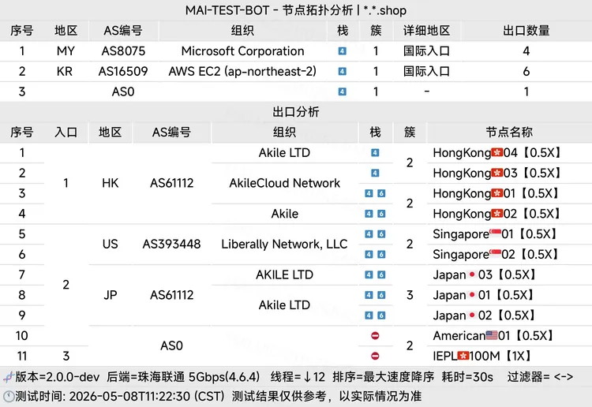The height and width of the screenshot is (407, 592).
Task: Click the red no-entry icon beside IEPL 100M
Action: (375, 356)
